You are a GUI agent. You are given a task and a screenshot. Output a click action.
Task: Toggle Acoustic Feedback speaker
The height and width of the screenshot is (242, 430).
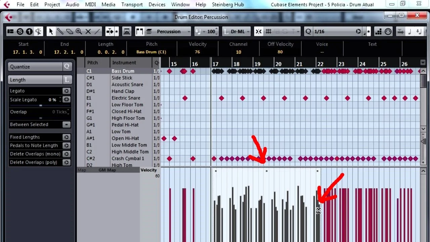[39, 32]
